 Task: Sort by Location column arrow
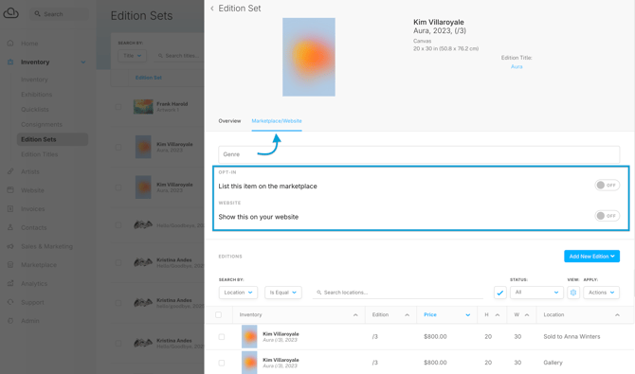(617, 315)
